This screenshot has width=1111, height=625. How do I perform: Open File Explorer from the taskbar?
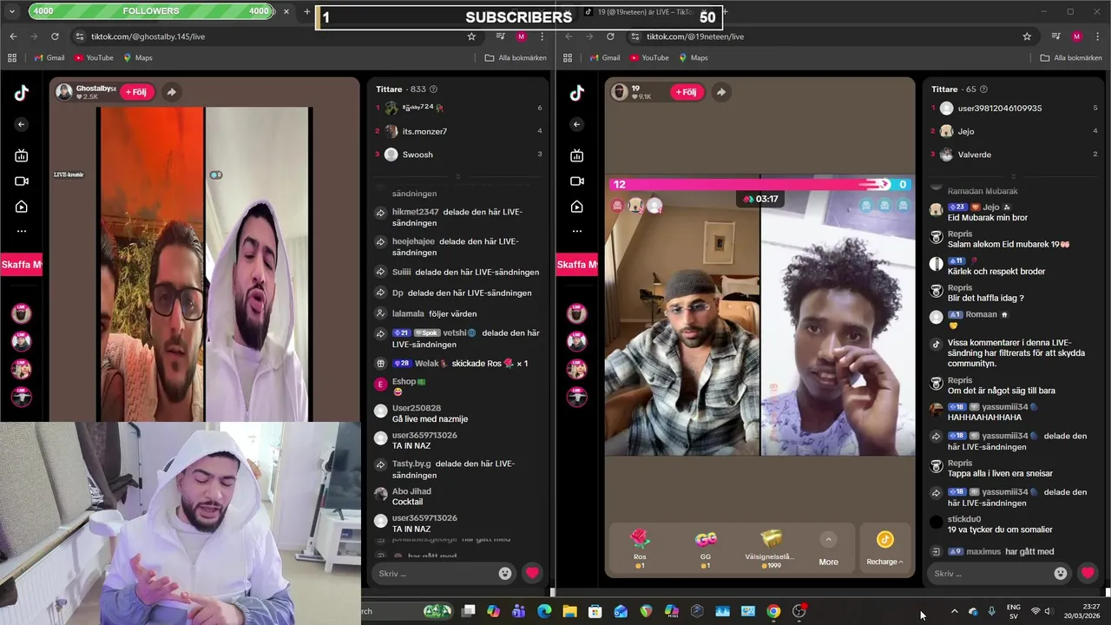click(569, 611)
